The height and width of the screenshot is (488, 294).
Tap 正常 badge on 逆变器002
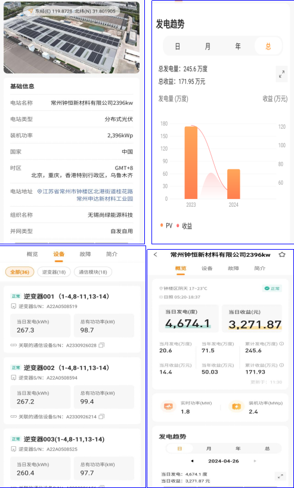pos(16,368)
